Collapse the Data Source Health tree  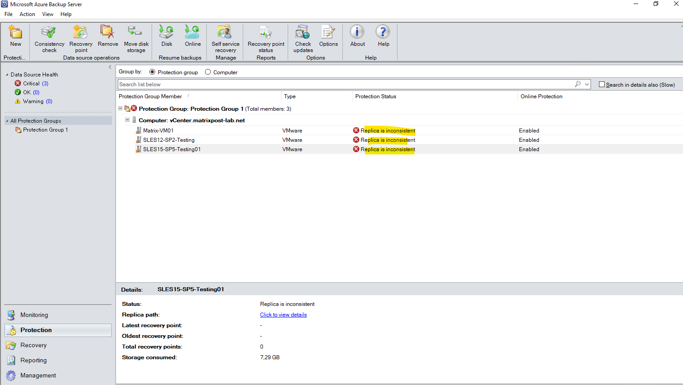coord(7,75)
